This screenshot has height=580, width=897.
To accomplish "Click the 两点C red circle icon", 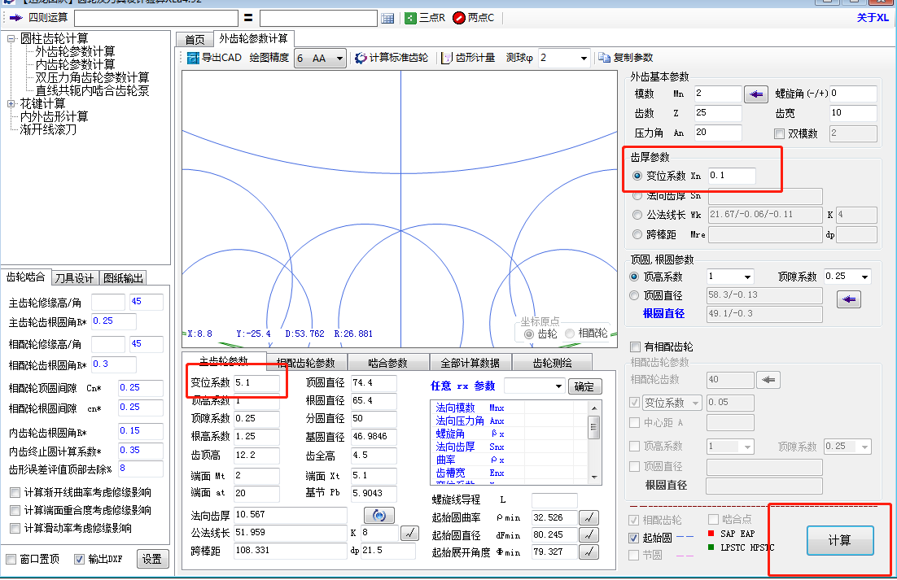I will pos(459,18).
